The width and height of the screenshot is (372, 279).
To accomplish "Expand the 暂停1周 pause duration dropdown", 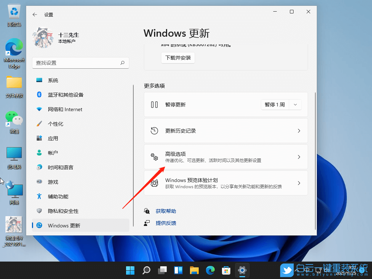I will [295, 104].
